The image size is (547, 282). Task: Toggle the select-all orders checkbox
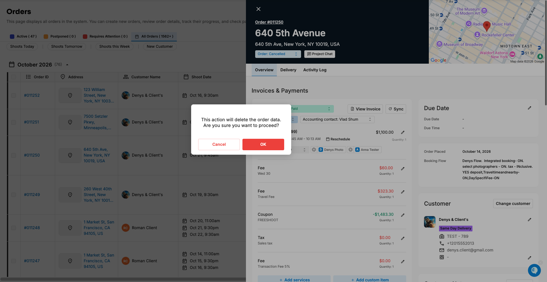13,77
